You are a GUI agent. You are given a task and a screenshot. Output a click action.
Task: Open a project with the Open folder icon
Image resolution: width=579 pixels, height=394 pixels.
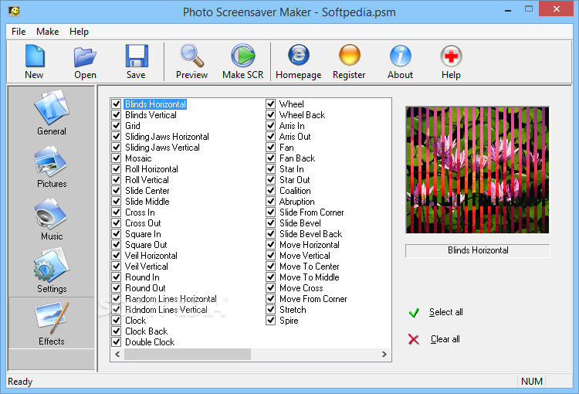[85, 57]
